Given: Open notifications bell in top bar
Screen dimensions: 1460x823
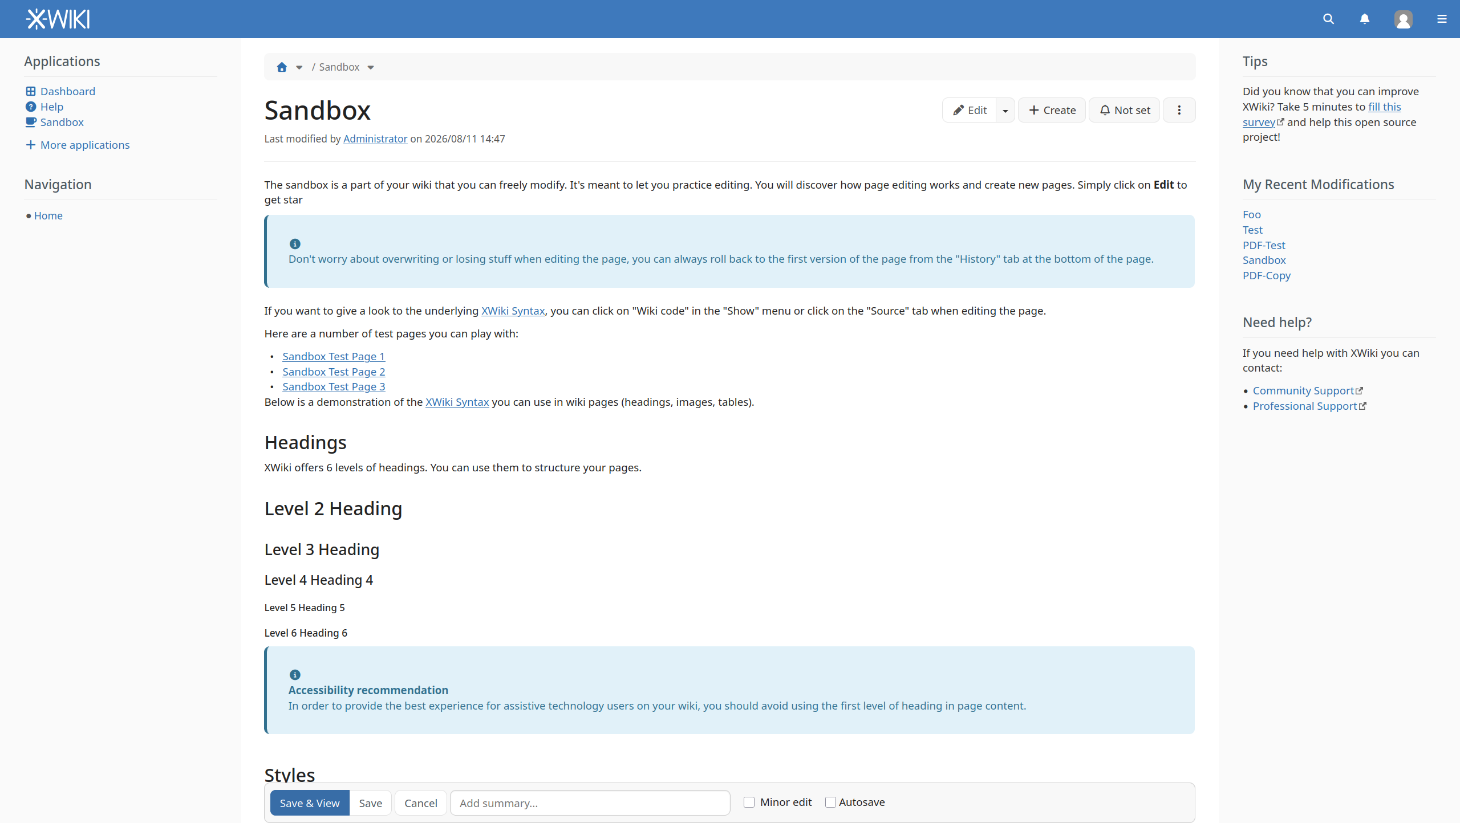Looking at the screenshot, I should coord(1365,19).
